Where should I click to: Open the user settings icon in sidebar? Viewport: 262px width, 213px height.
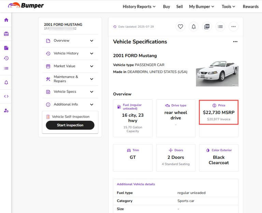pos(6,111)
